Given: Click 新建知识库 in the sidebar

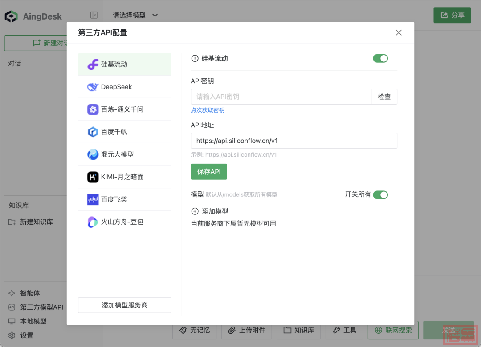Looking at the screenshot, I should (31, 222).
